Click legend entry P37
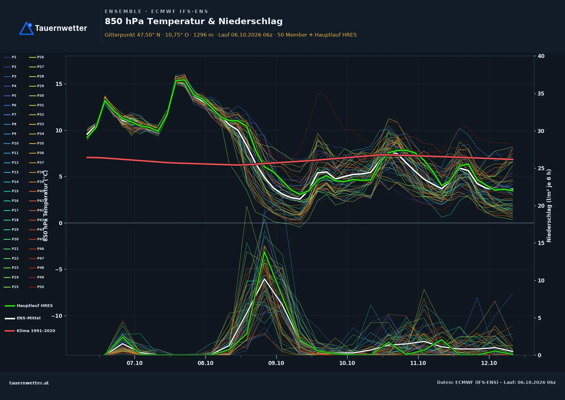The image size is (565, 400). 37,163
